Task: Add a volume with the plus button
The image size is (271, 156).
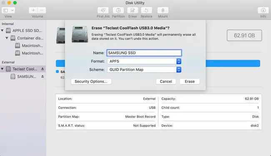Action: click(33, 10)
